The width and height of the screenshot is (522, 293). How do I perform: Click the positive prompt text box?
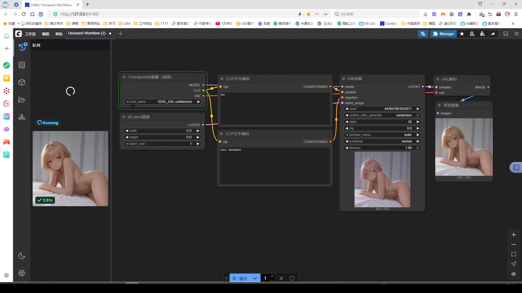pos(275,109)
